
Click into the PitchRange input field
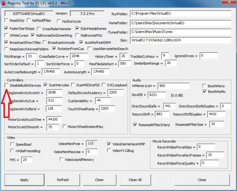(32, 56)
